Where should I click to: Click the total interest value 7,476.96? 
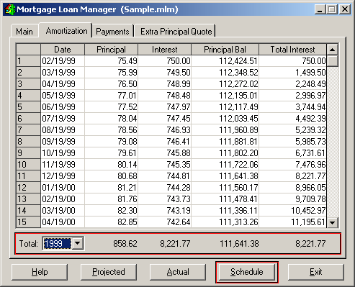click(292, 165)
